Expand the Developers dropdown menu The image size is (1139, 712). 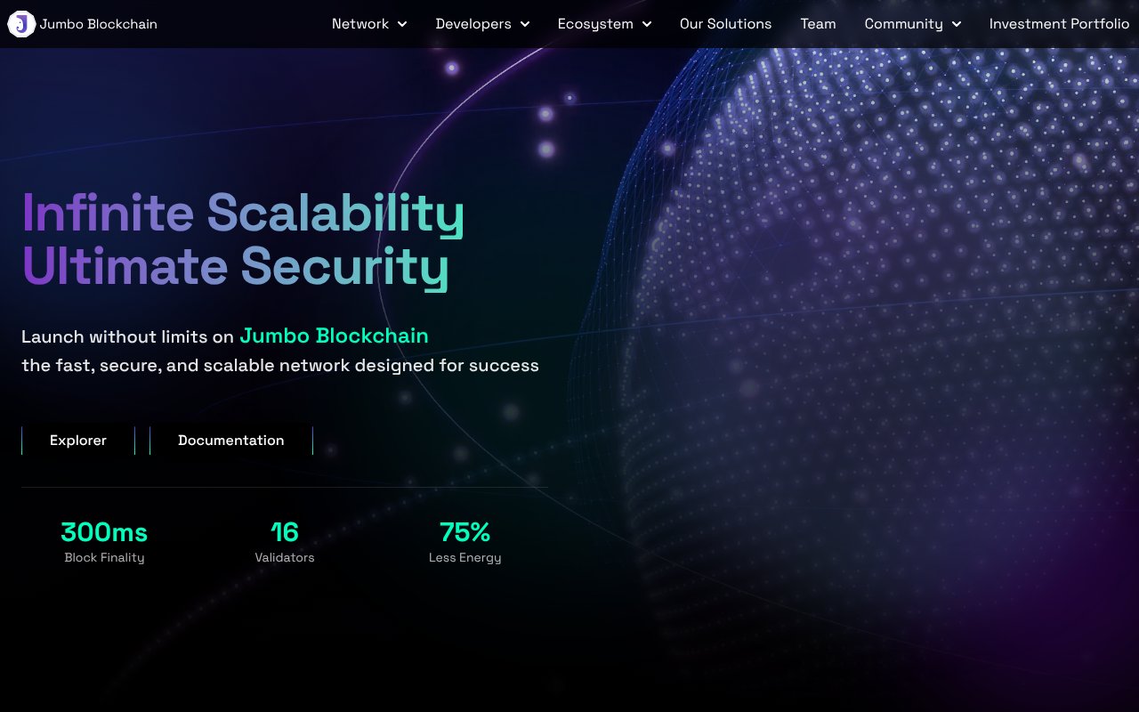click(473, 24)
